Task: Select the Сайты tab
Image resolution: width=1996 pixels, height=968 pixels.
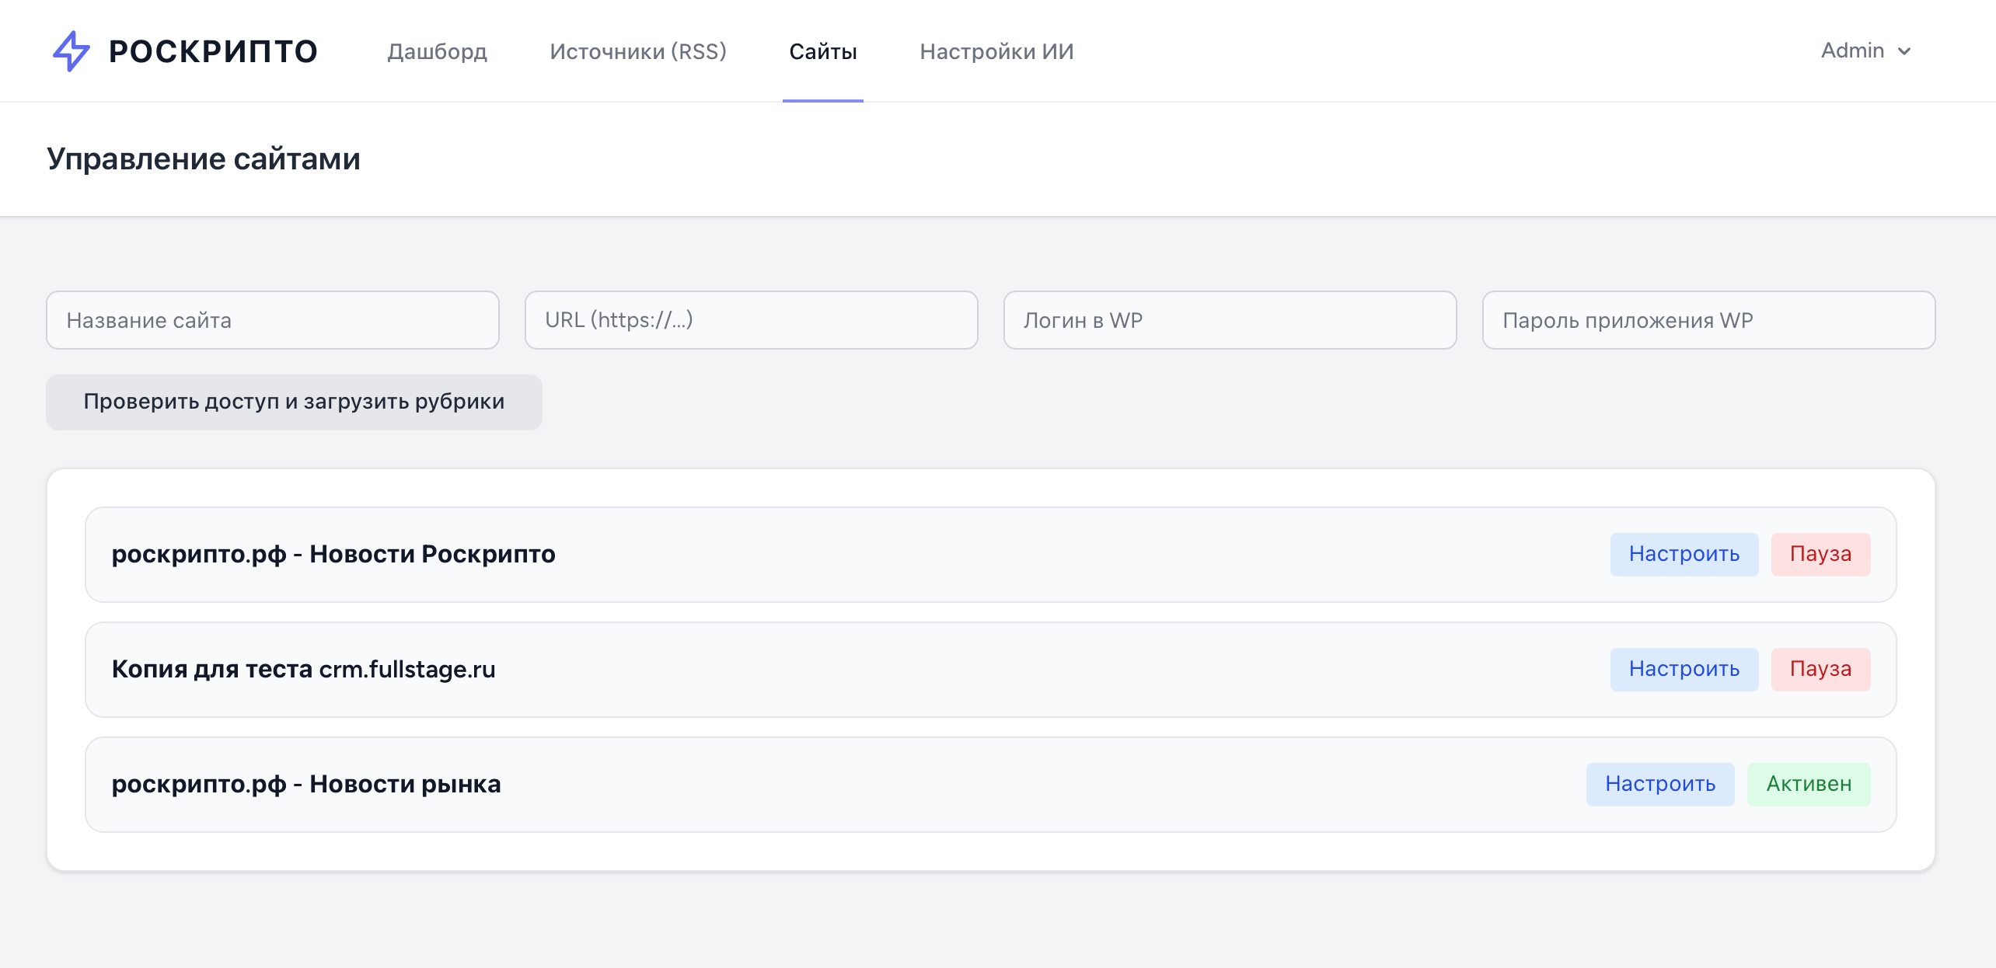Action: 823,51
